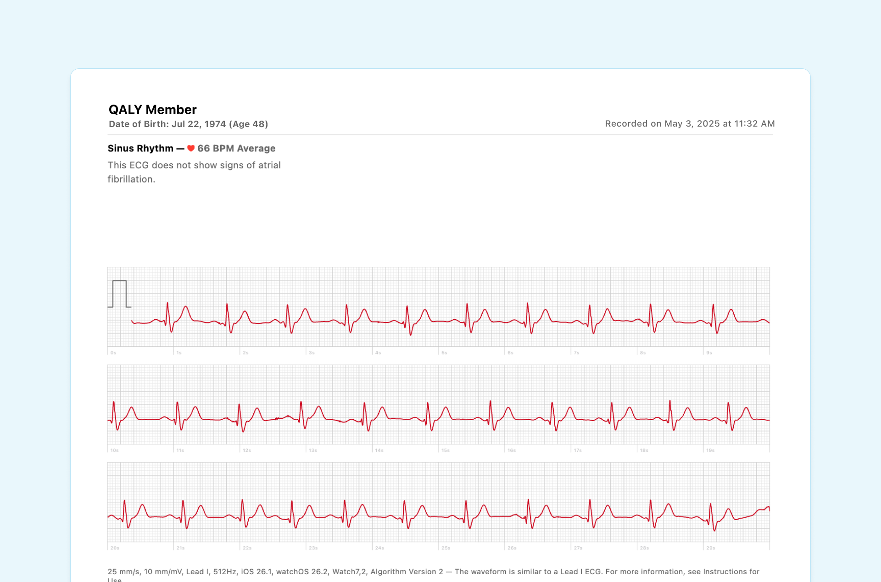Click the 66 BPM Average text
Image resolution: width=881 pixels, height=582 pixels.
pyautogui.click(x=236, y=148)
